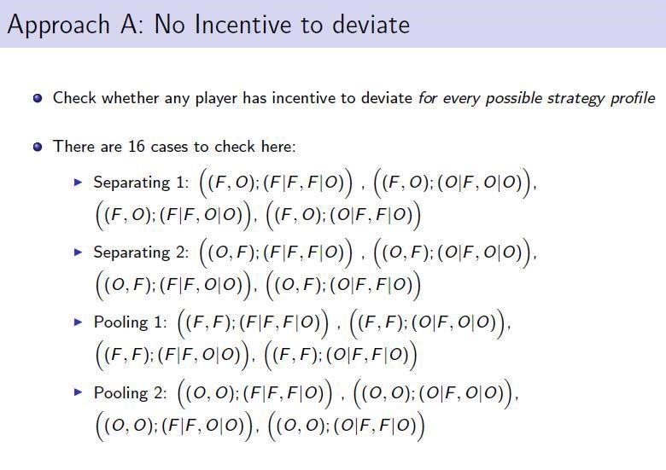
Task: Click profile ((F,O);(O|F,F|O)) under Separating 1
Action: [344, 215]
